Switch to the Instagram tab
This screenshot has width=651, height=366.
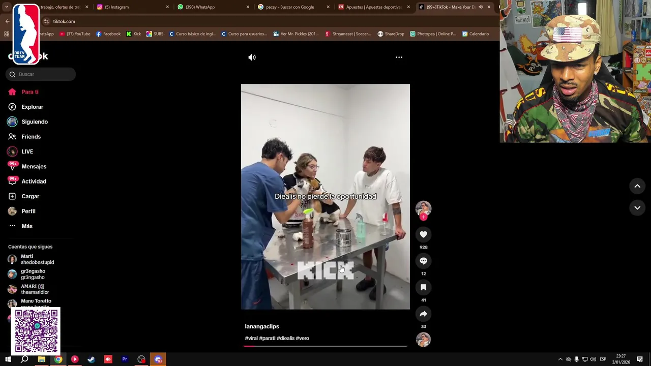click(x=132, y=7)
